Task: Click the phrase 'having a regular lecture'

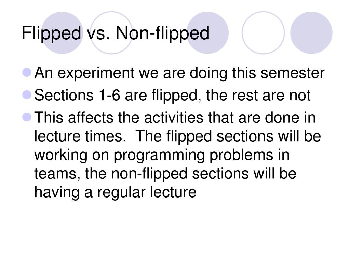Action: click(115, 192)
